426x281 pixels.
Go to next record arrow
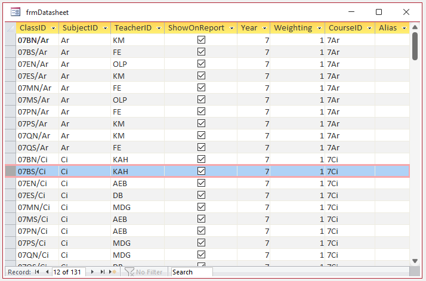coord(92,272)
